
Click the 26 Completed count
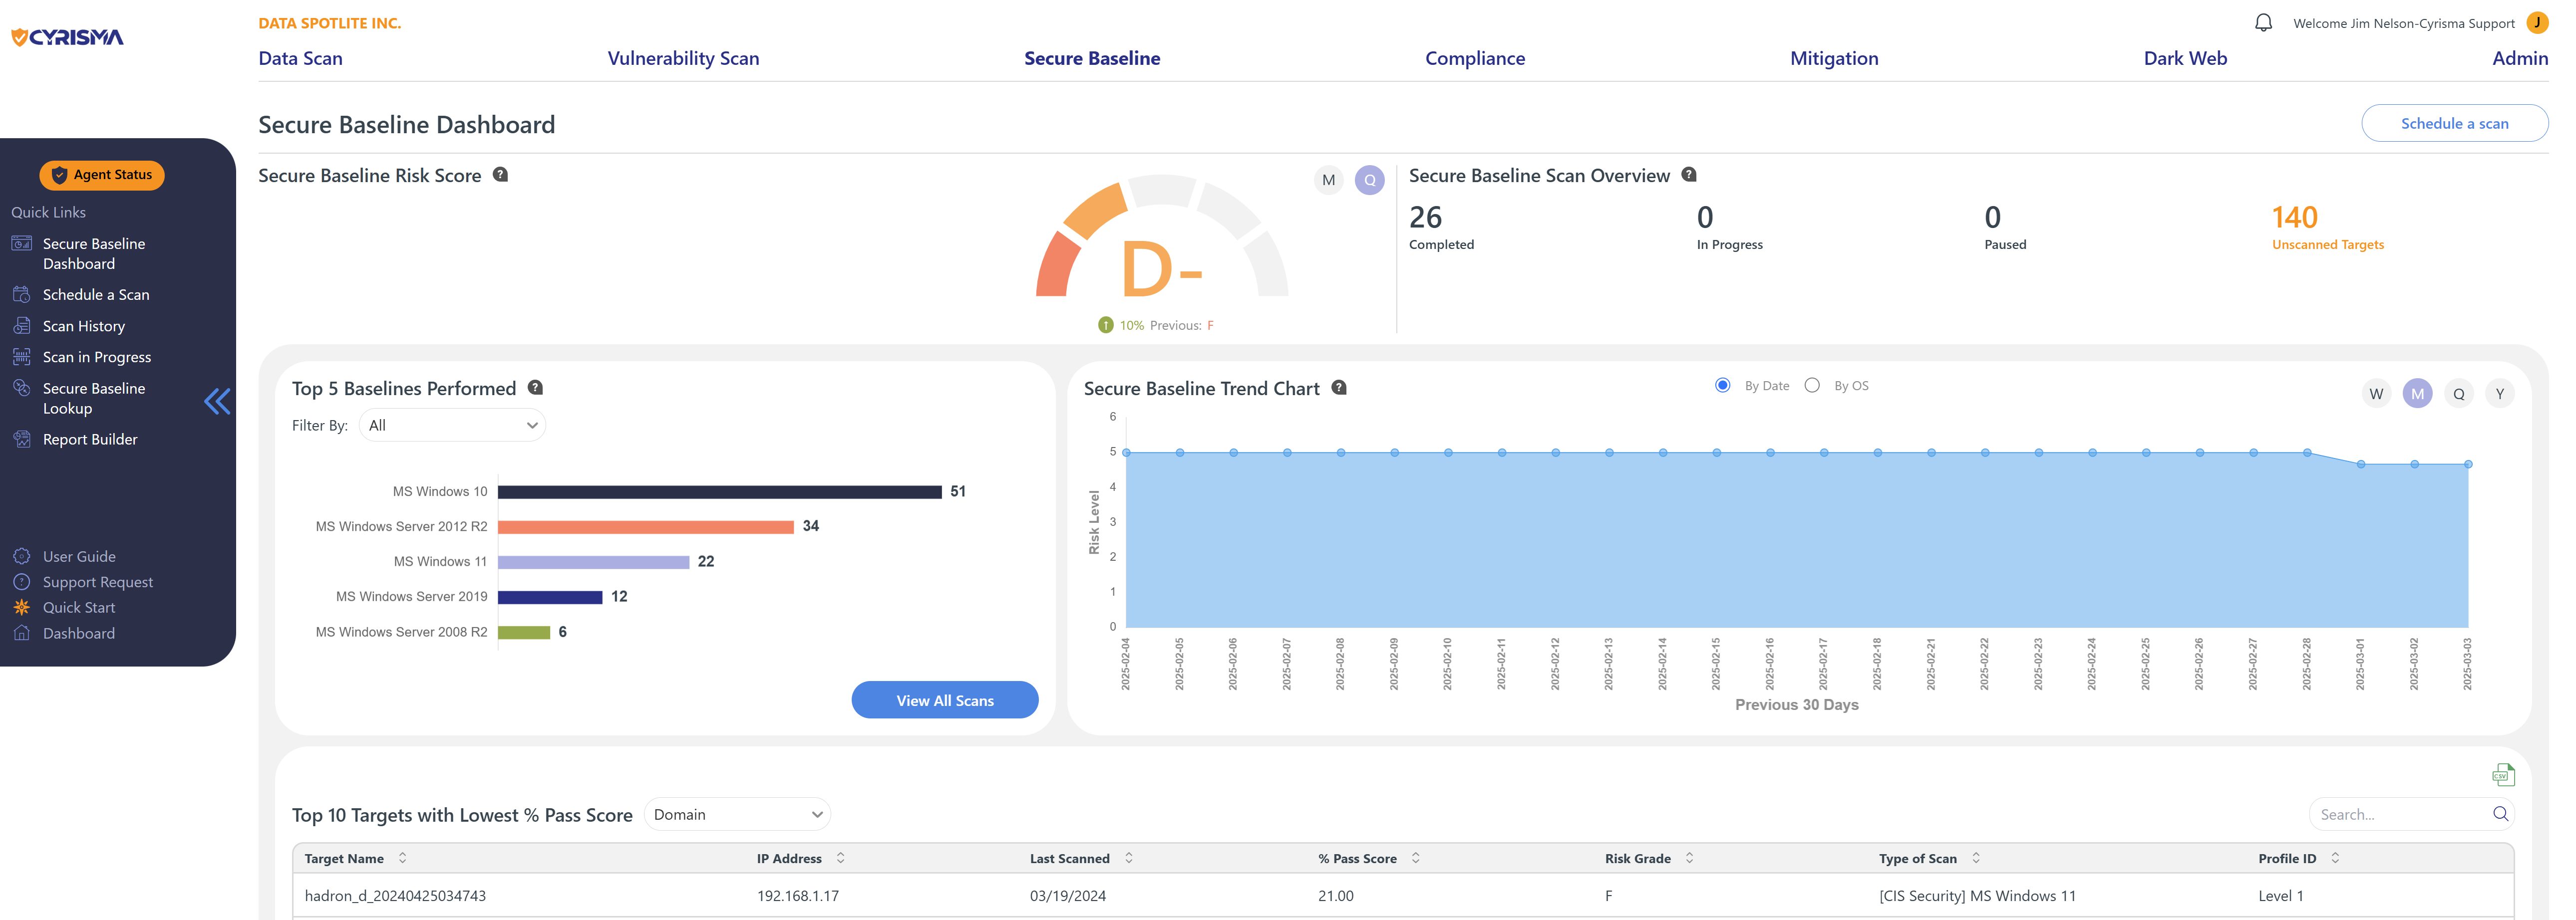pos(1441,228)
